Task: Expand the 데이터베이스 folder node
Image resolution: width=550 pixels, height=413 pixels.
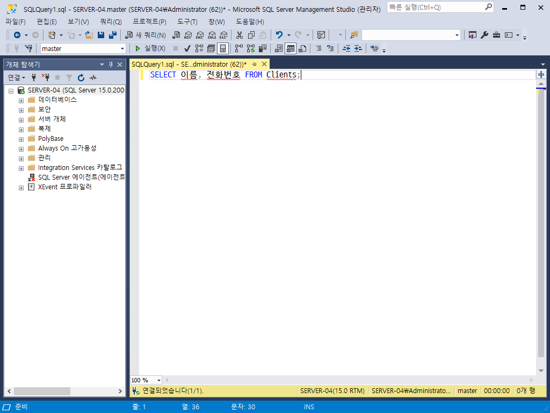Action: [21, 101]
